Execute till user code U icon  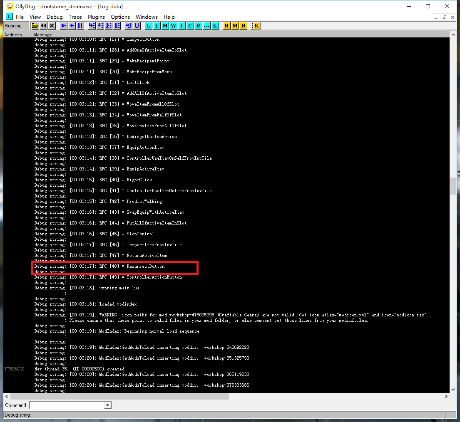pos(137,26)
